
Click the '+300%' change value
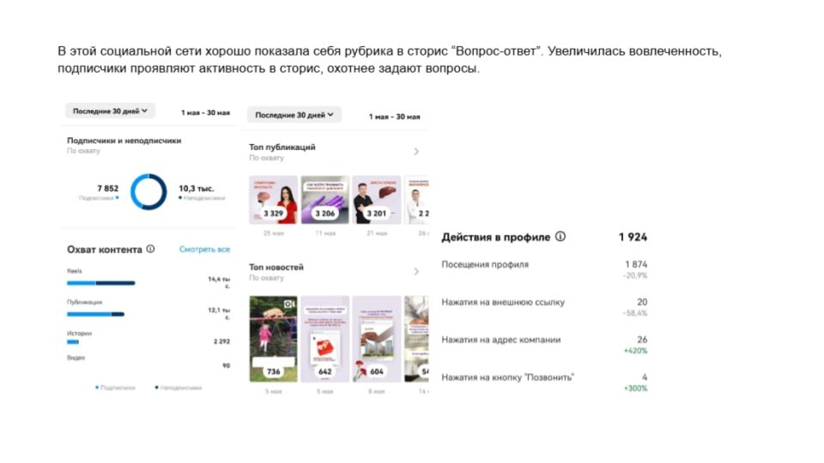click(x=635, y=388)
